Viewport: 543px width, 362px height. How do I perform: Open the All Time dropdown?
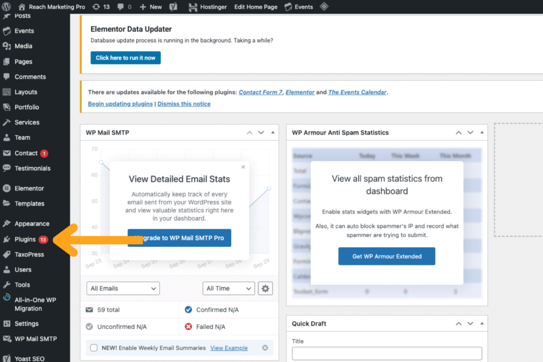pos(229,288)
